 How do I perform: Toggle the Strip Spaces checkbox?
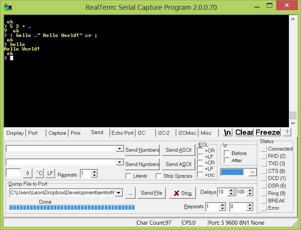[x=159, y=176]
